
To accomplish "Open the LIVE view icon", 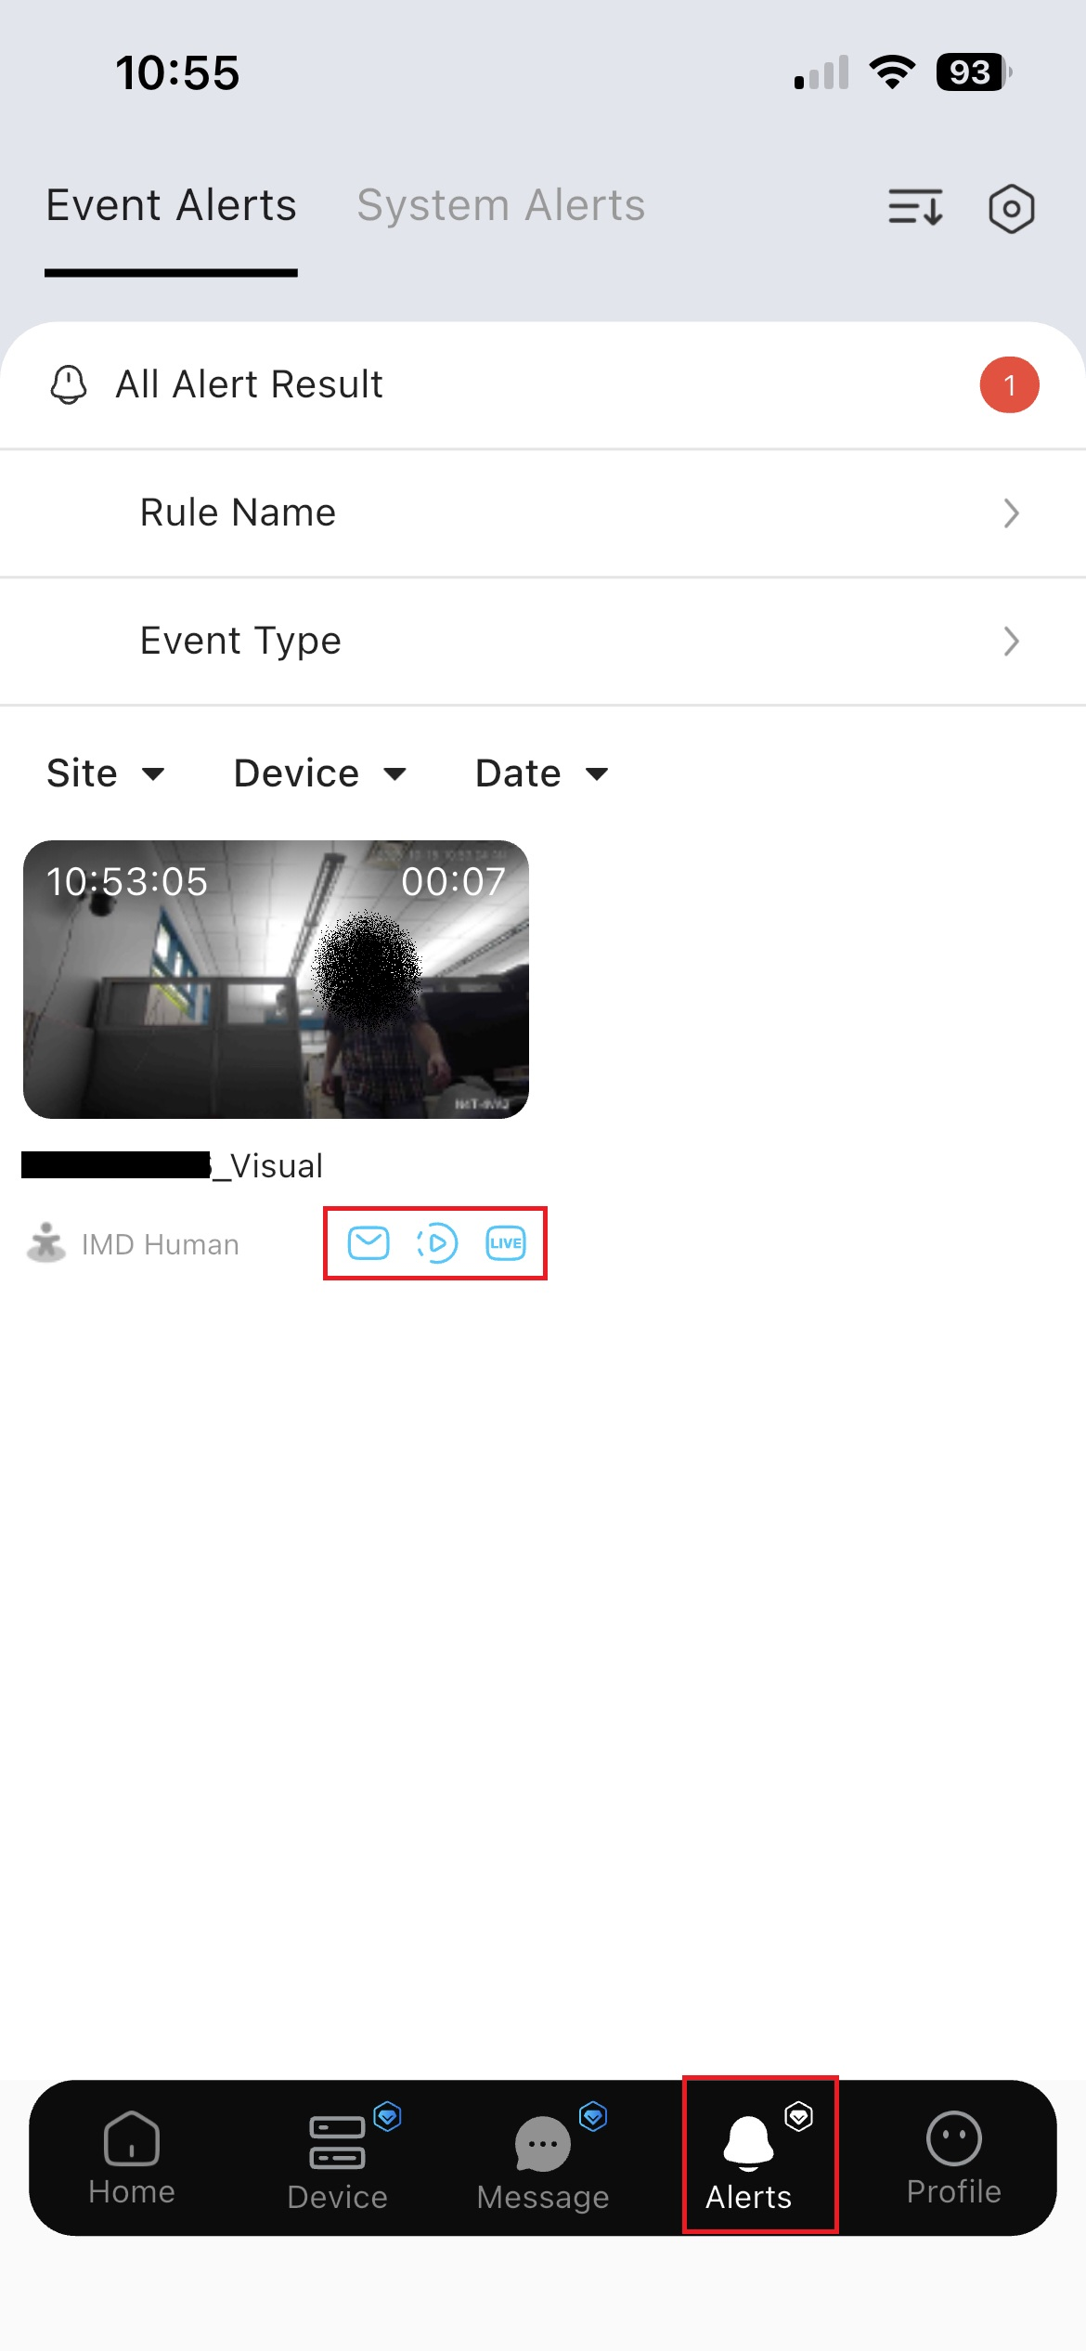I will [x=506, y=1243].
